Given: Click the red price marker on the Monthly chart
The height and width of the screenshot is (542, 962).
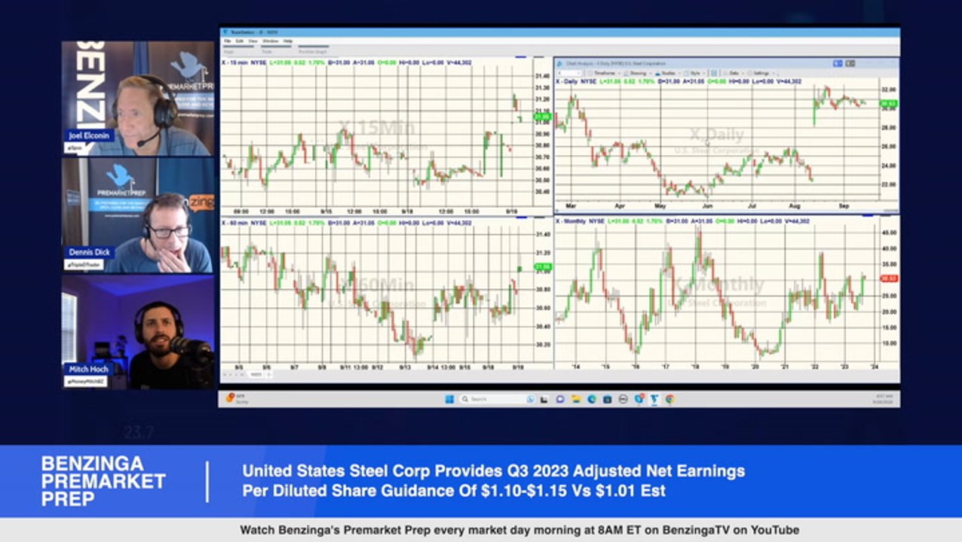Looking at the screenshot, I should pos(888,279).
